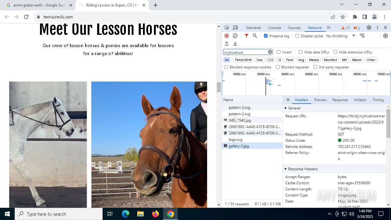Open the DevTools three-dot customize menu
The width and height of the screenshot is (391, 220).
pos(378,28)
